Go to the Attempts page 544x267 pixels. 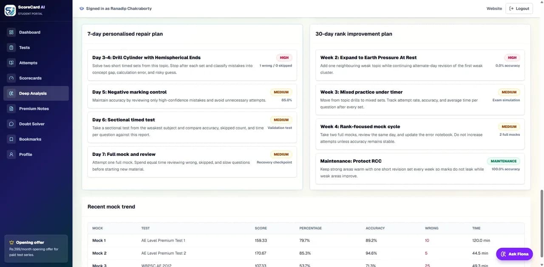pyautogui.click(x=36, y=63)
